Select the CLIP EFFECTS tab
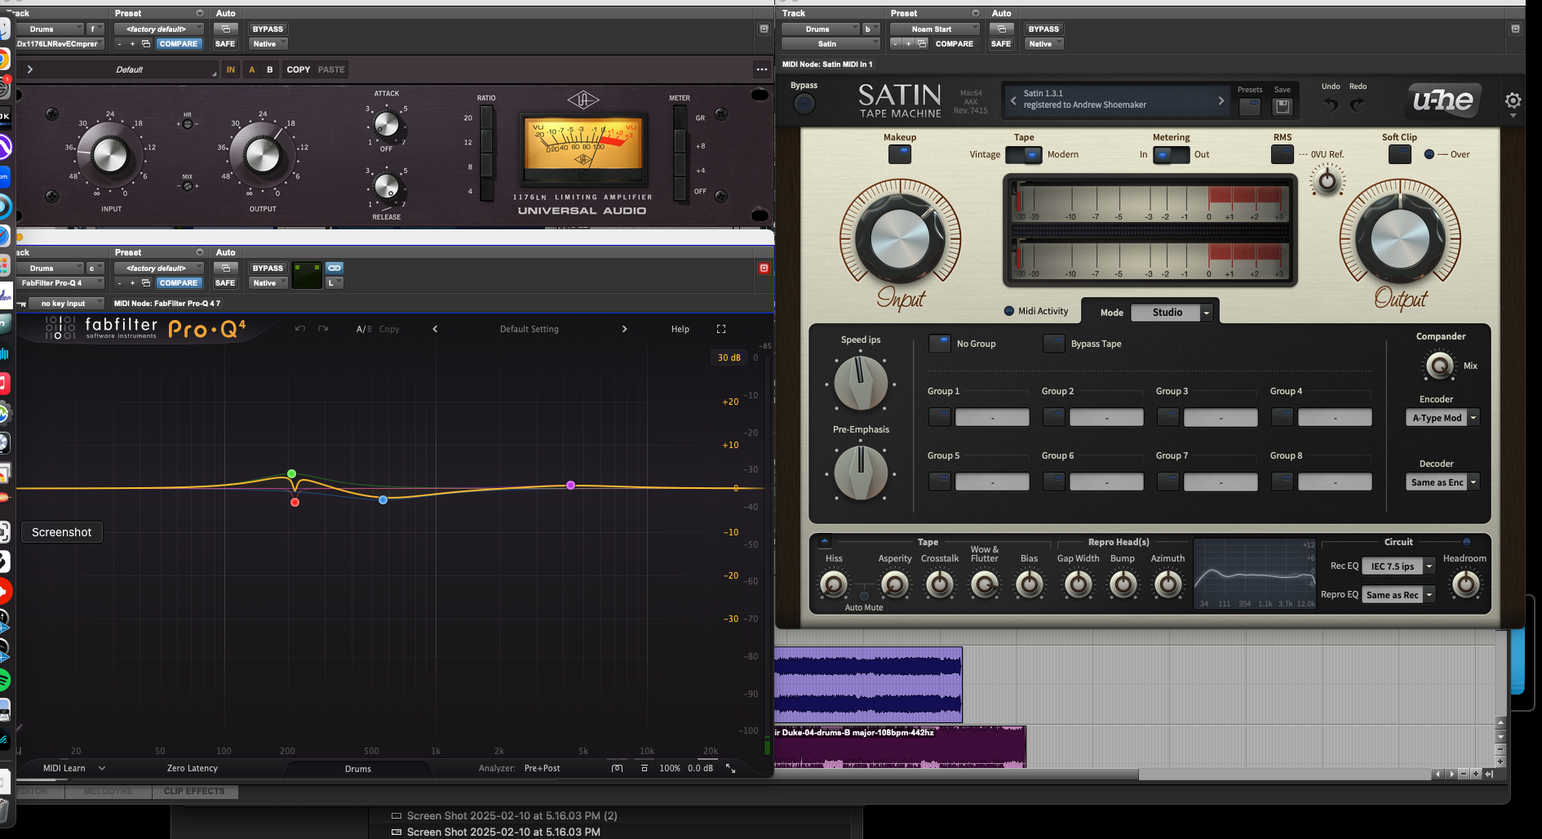The height and width of the screenshot is (839, 1542). coord(194,792)
